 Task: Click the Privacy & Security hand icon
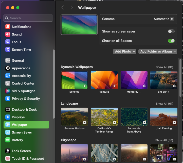[x=8, y=99]
